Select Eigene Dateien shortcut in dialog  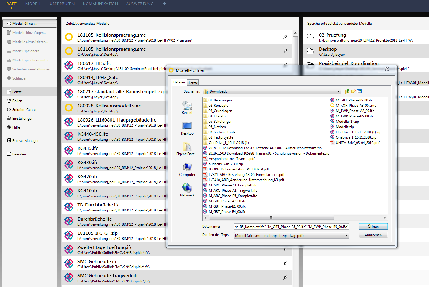pos(187,149)
